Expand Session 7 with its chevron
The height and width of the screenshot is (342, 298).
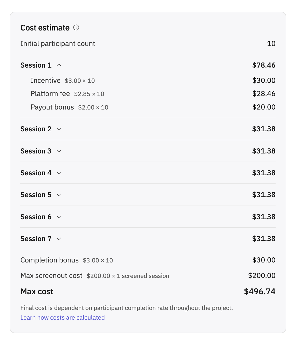coord(59,239)
